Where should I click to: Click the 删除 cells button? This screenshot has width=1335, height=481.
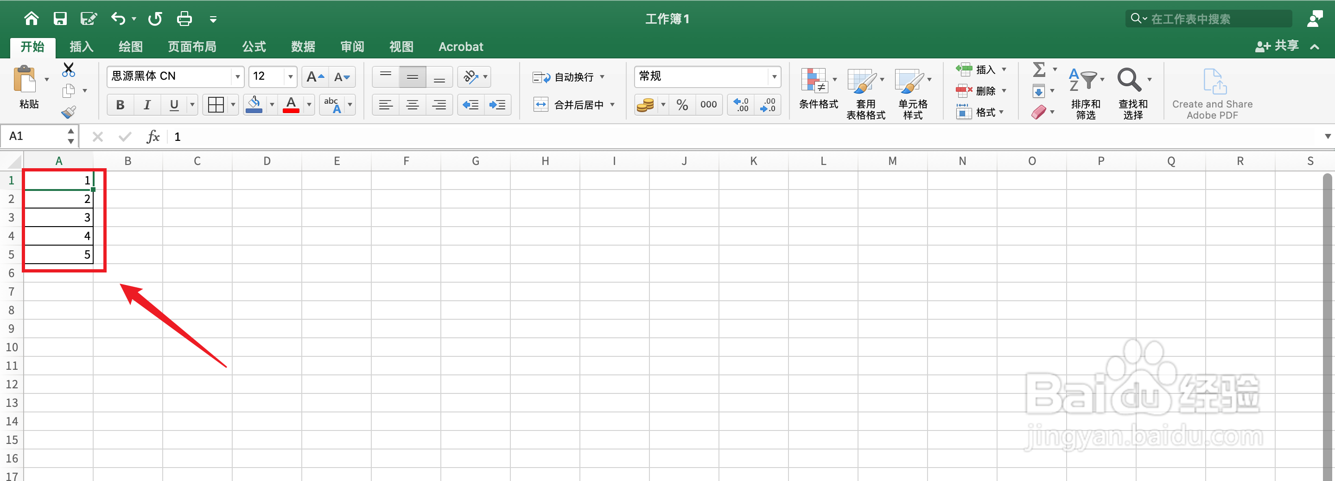tap(975, 91)
